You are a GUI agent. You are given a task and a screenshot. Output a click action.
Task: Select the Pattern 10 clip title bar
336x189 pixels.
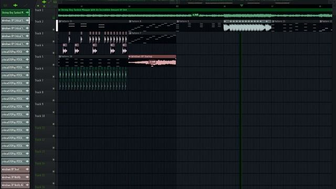(93, 57)
